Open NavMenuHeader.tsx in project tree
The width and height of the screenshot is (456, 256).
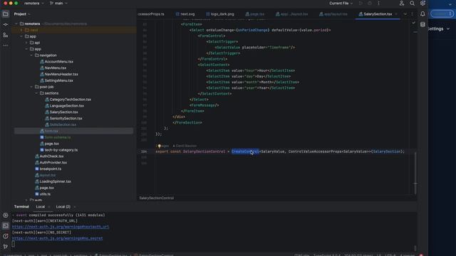point(61,74)
